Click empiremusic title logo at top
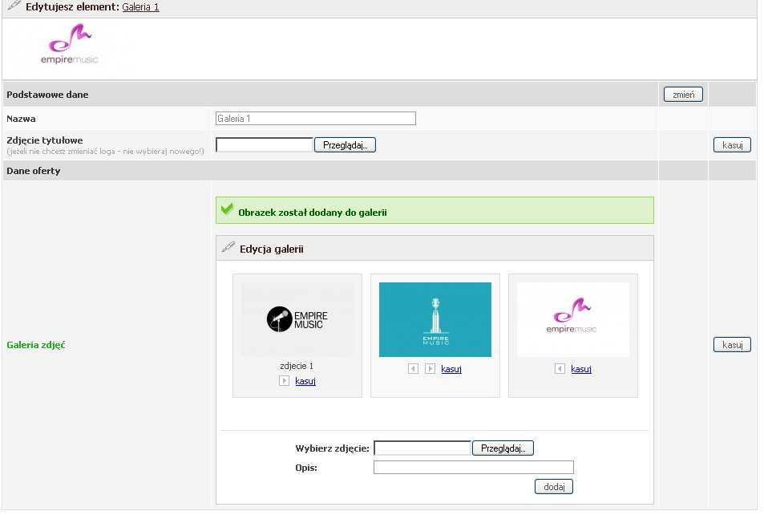The width and height of the screenshot is (764, 515). [70, 45]
